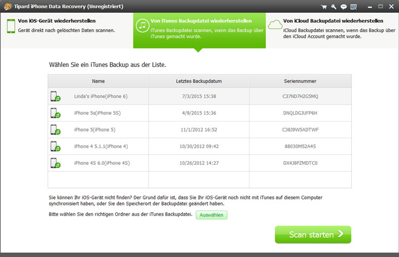The image size is (399, 257).
Task: Click the device icon for Linda's iPhone
Action: pyautogui.click(x=55, y=97)
